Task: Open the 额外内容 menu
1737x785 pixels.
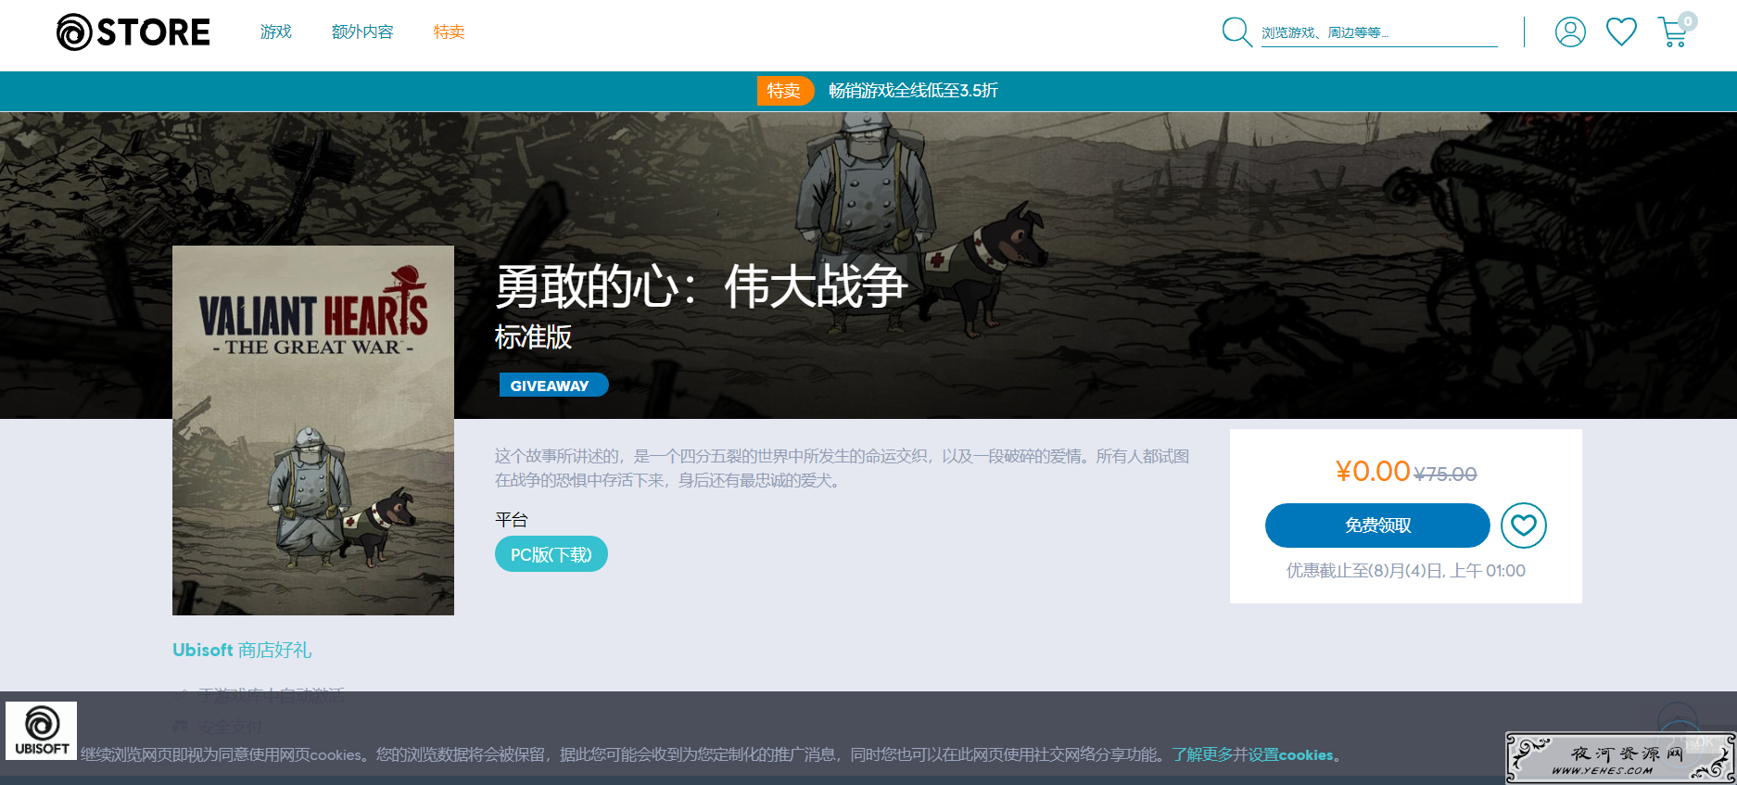Action: [362, 32]
